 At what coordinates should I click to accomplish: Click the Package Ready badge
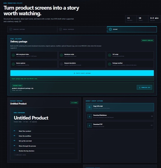point(17,86)
